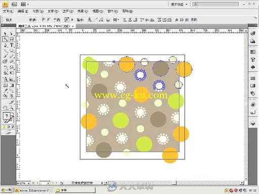This screenshot has height=194, width=259.
Task: Select the Line Segment tool
Action: click(x=5, y=51)
